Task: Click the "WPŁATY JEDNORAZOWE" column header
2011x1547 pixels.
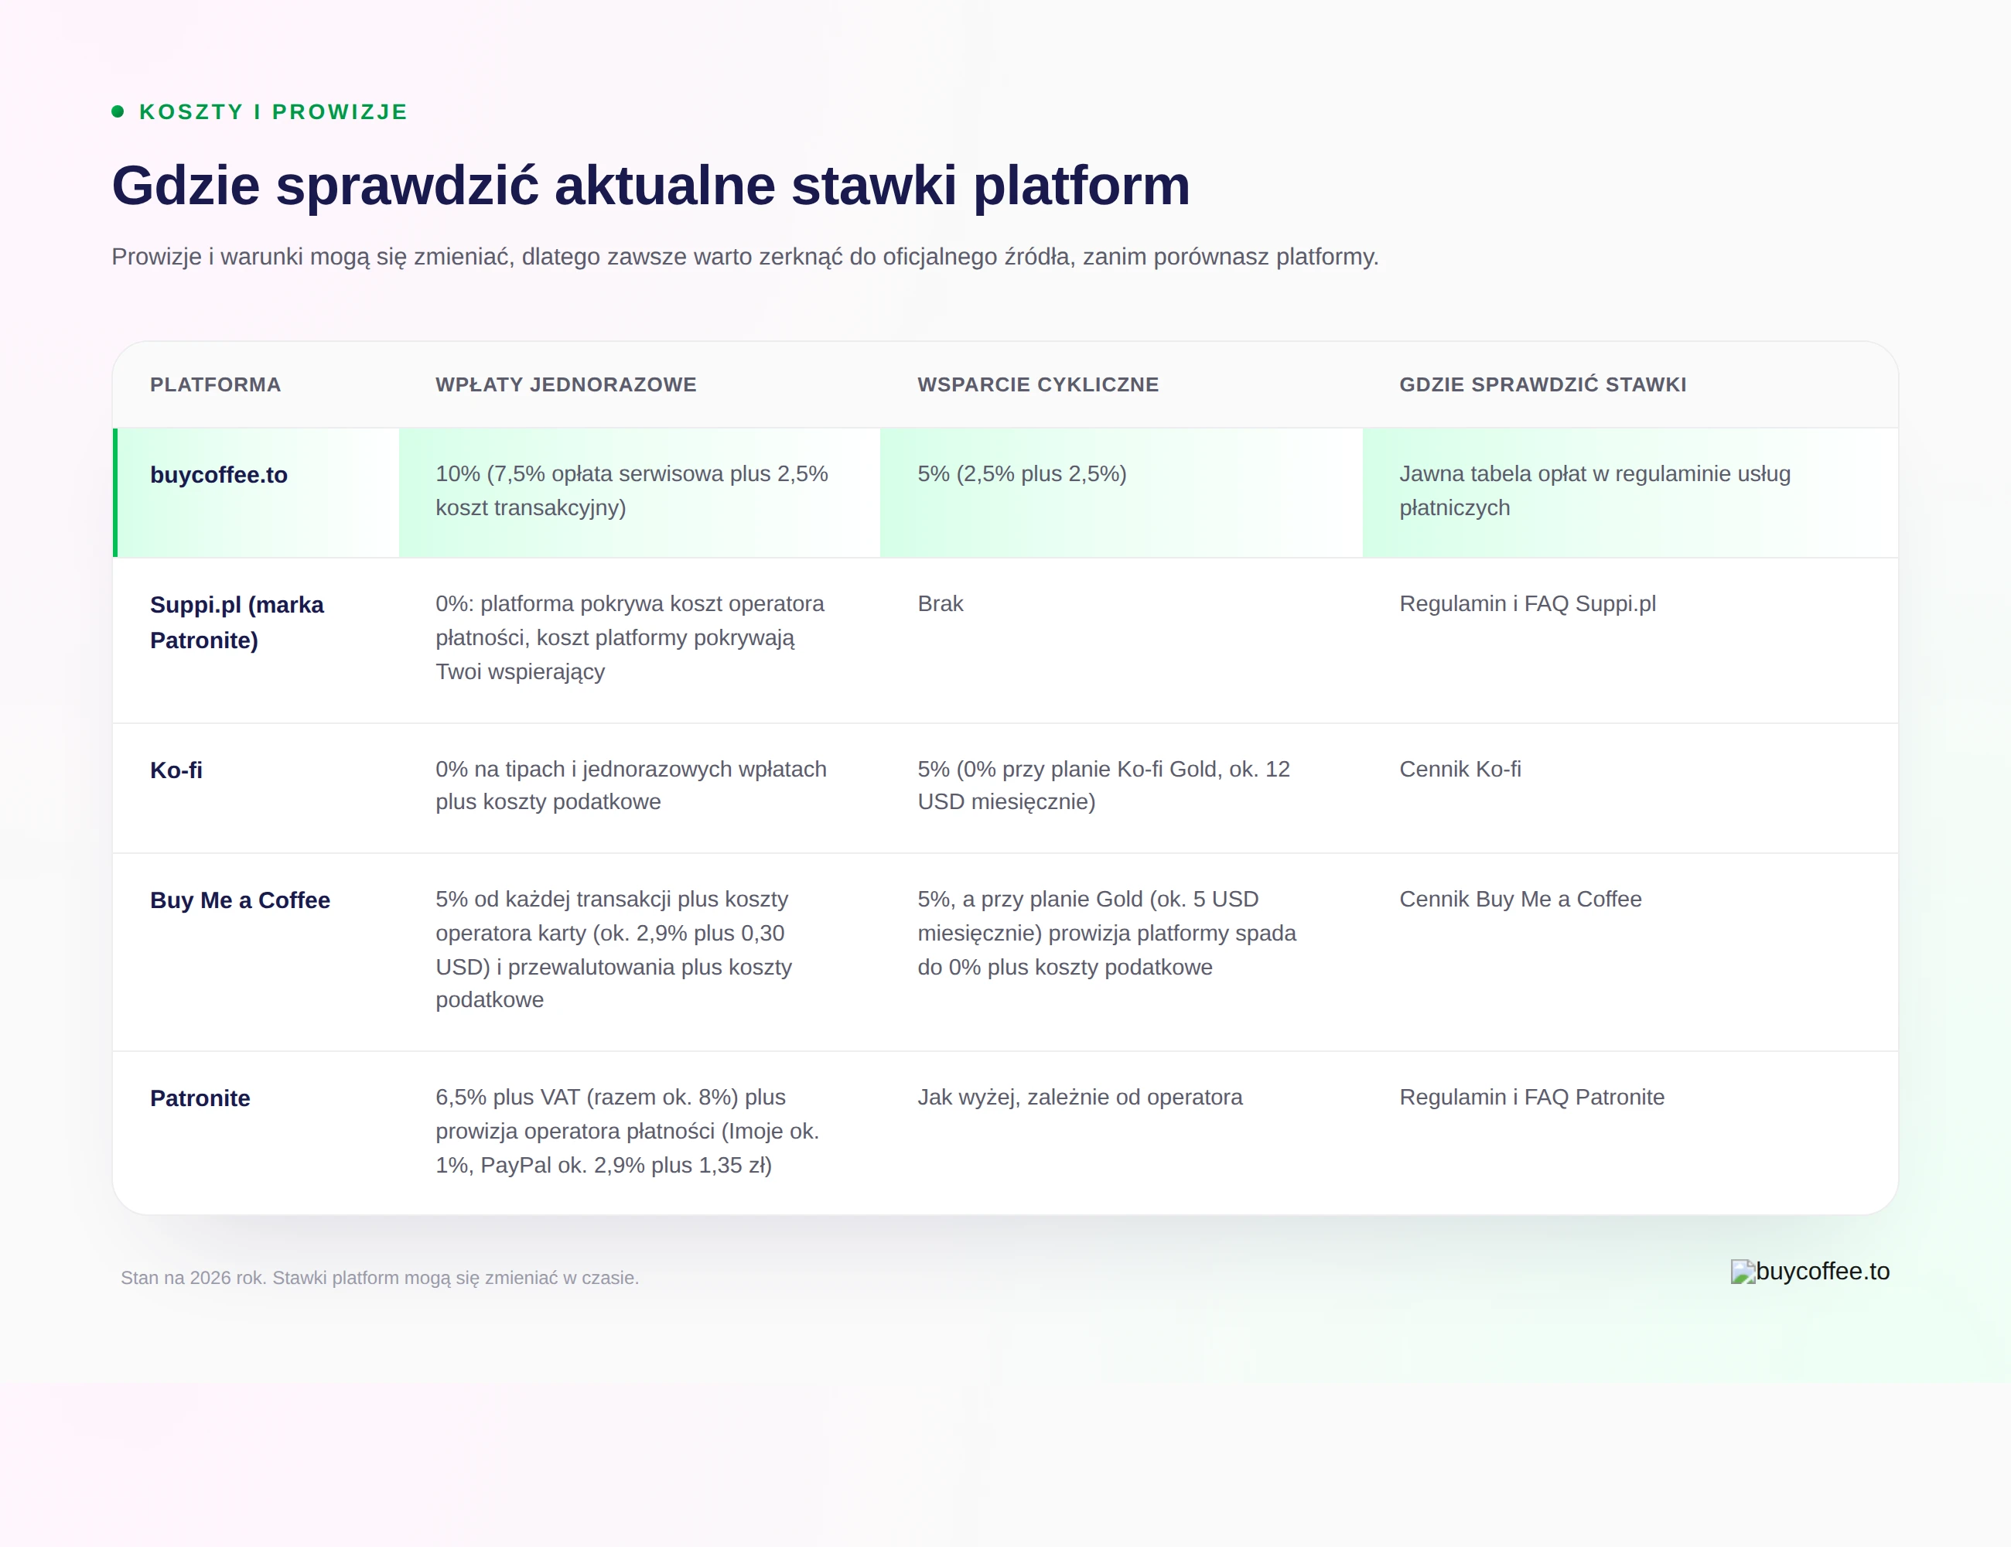Action: [x=566, y=385]
